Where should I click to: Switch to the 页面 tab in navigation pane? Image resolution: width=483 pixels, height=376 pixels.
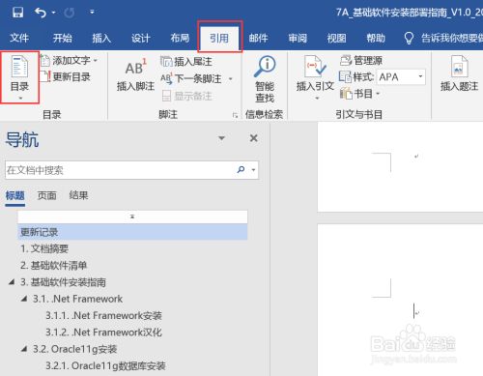click(x=46, y=195)
